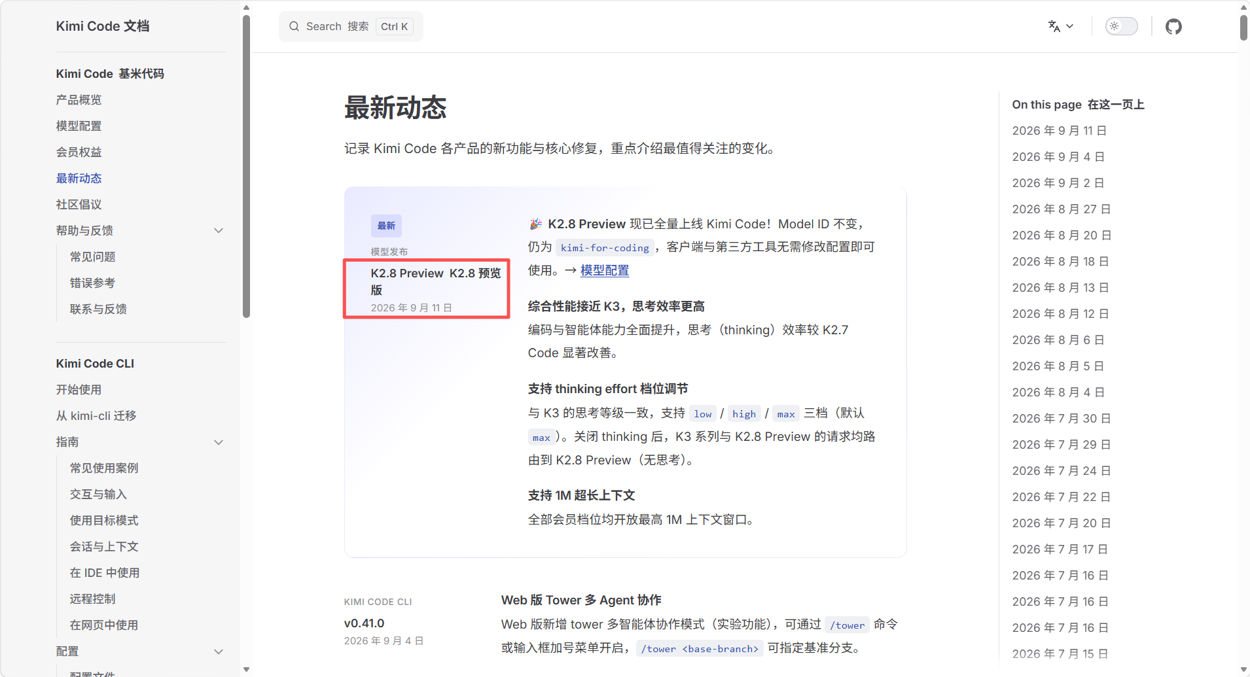Open 交互与输入 in the sidebar

98,495
